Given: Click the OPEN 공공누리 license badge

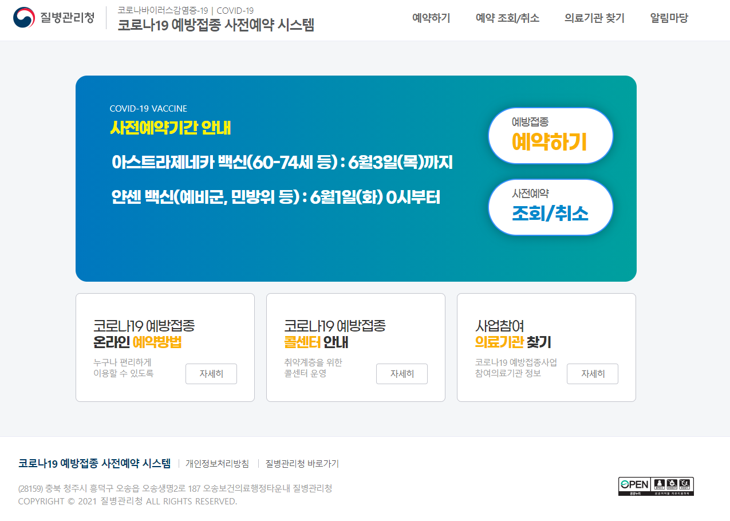Looking at the screenshot, I should [x=656, y=486].
